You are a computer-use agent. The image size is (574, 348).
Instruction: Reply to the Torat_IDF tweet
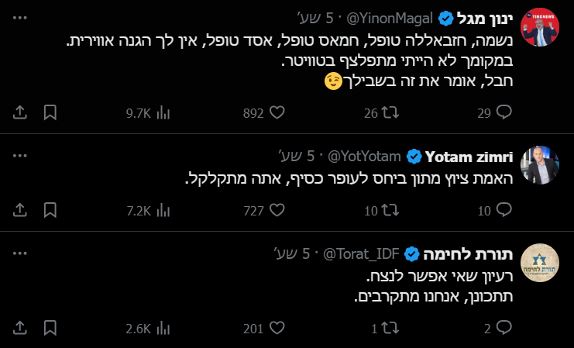[504, 328]
